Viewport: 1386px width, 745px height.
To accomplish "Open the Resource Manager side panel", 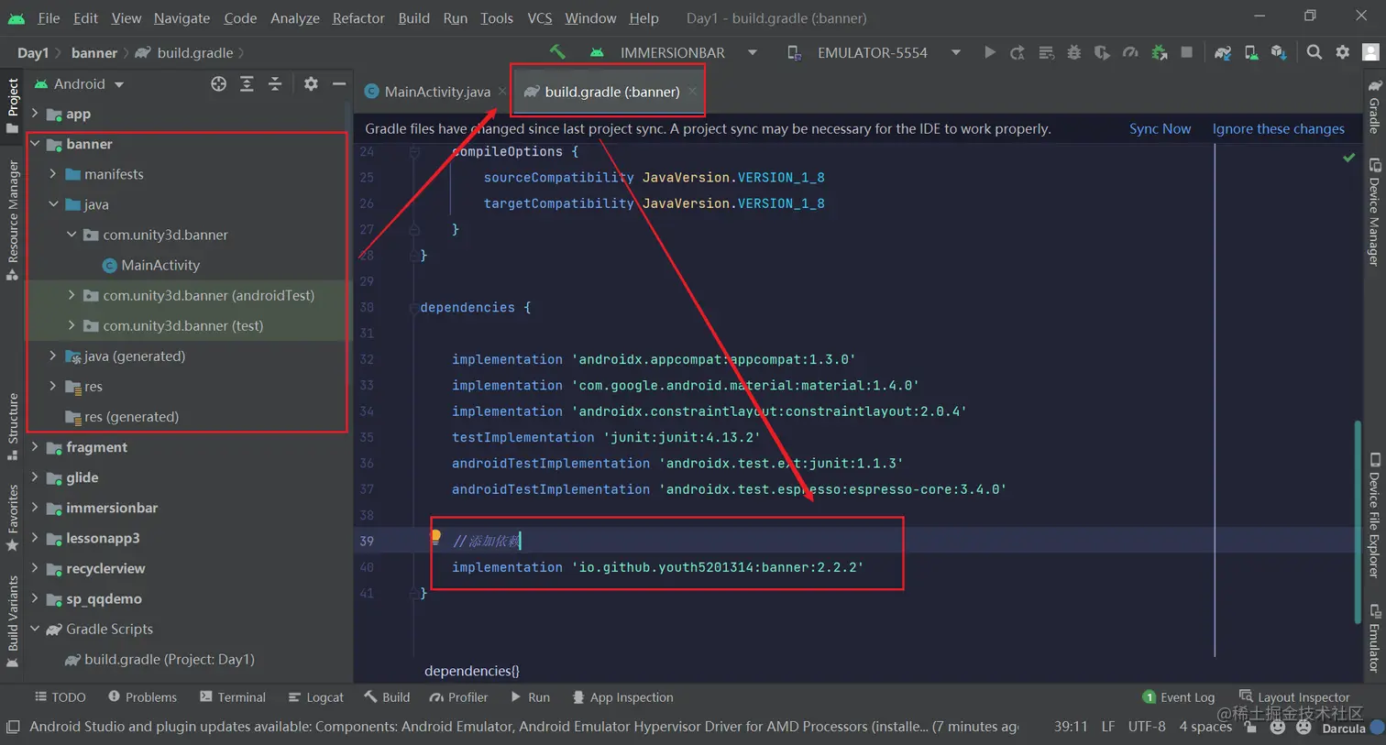I will coord(13,220).
